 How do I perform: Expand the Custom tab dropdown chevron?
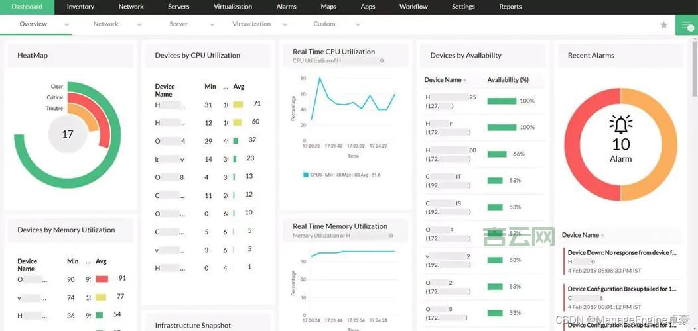pyautogui.click(x=358, y=25)
